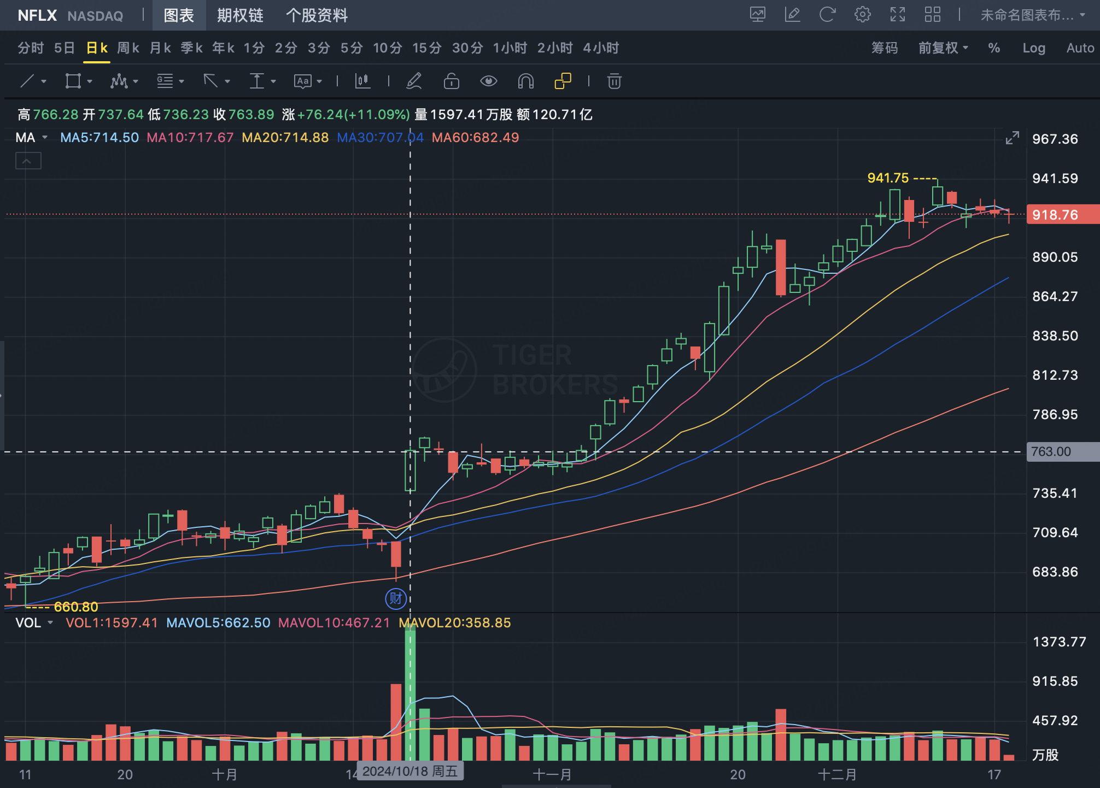Viewport: 1100px width, 788px height.
Task: Switch to the 期权链 tab
Action: pyautogui.click(x=240, y=15)
